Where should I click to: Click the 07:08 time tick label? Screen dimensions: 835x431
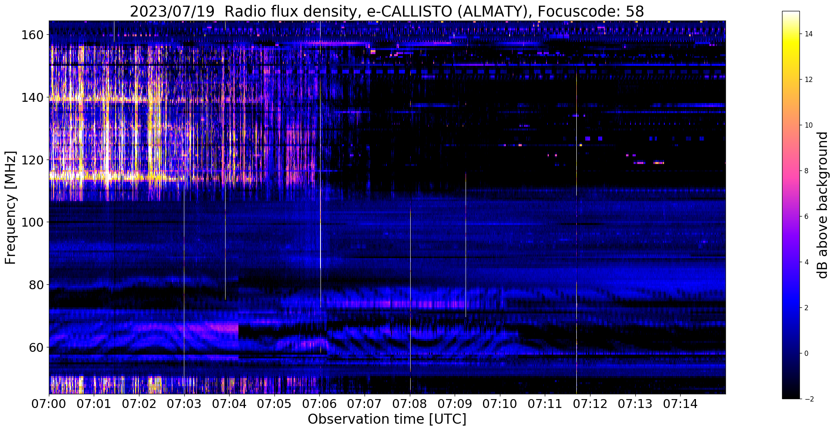point(410,403)
